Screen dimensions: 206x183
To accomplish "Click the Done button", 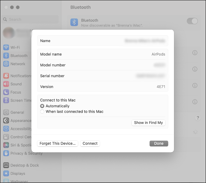I will point(159,144).
